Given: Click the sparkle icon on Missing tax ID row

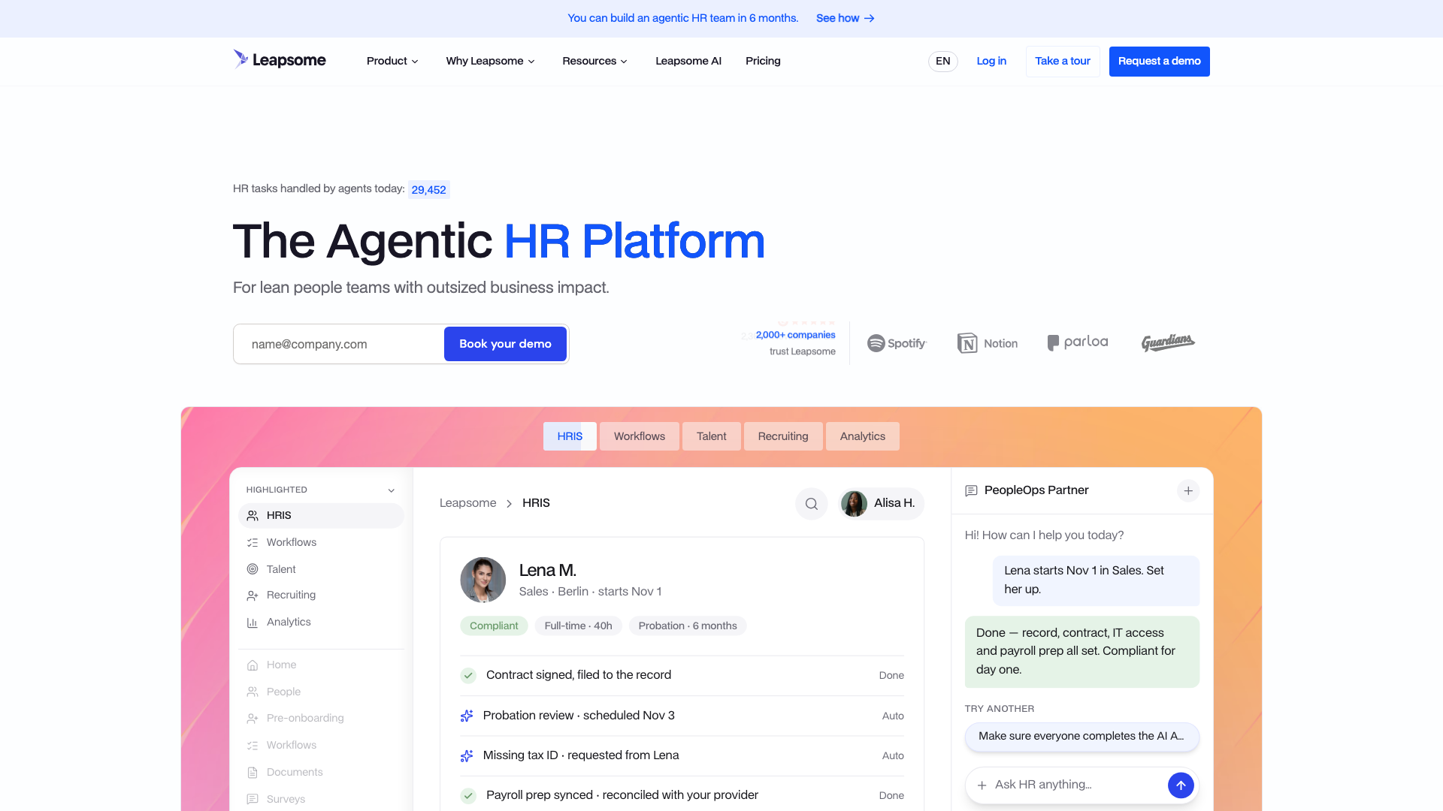Looking at the screenshot, I should tap(467, 756).
